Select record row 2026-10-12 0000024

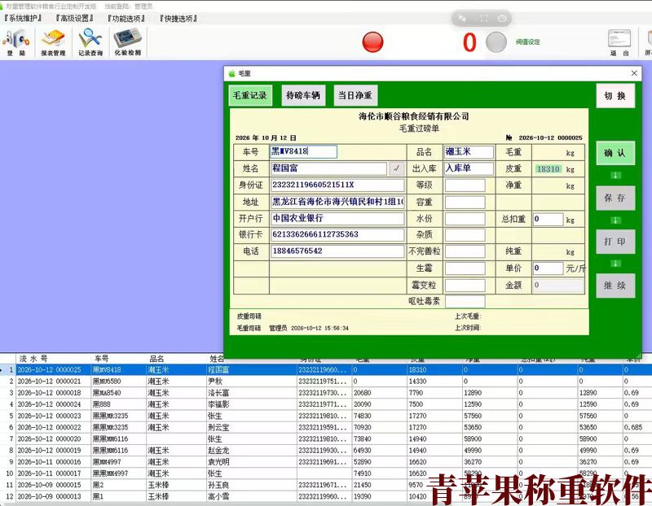point(326,404)
